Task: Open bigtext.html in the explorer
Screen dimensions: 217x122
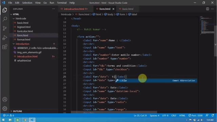Action: [x=24, y=27]
